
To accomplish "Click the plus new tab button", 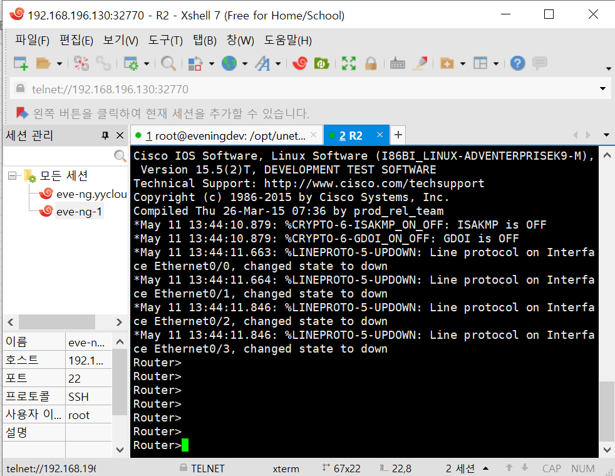I will tap(398, 135).
